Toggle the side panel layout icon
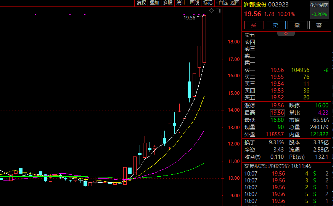333x206 pixels. pos(219,11)
